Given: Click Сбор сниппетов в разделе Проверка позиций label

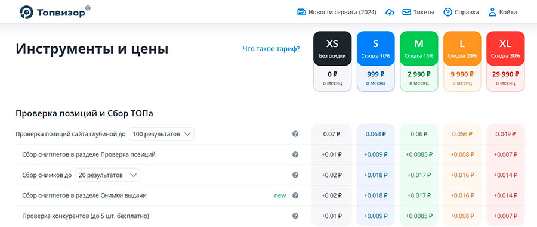Looking at the screenshot, I should [x=89, y=154].
